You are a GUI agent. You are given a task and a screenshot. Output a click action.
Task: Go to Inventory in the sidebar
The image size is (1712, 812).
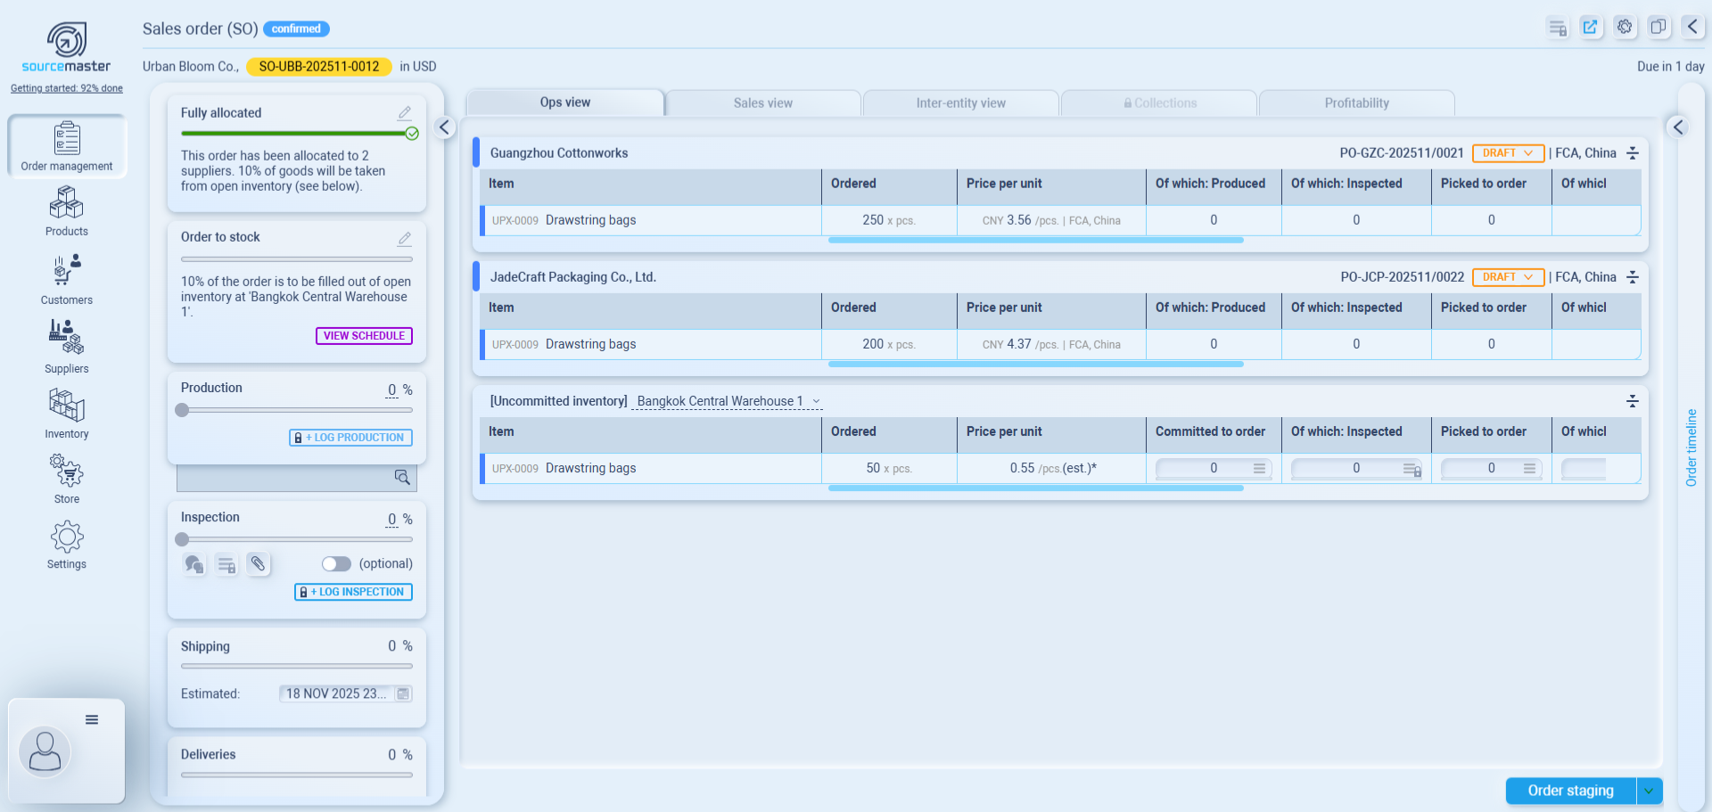click(x=67, y=414)
